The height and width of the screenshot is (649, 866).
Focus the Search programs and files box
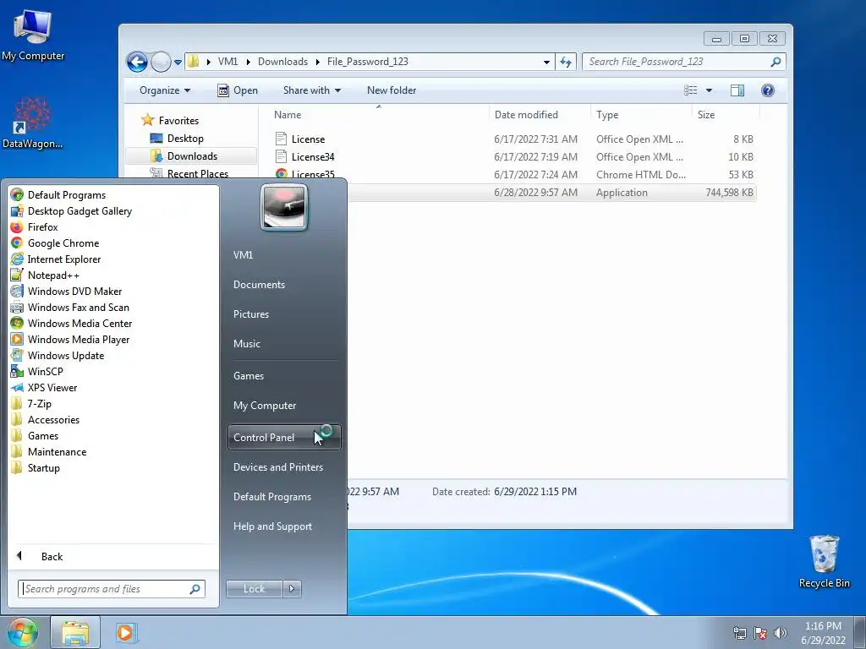pos(111,589)
